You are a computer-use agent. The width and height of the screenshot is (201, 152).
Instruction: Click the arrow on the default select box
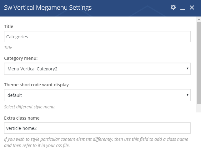click(x=188, y=95)
